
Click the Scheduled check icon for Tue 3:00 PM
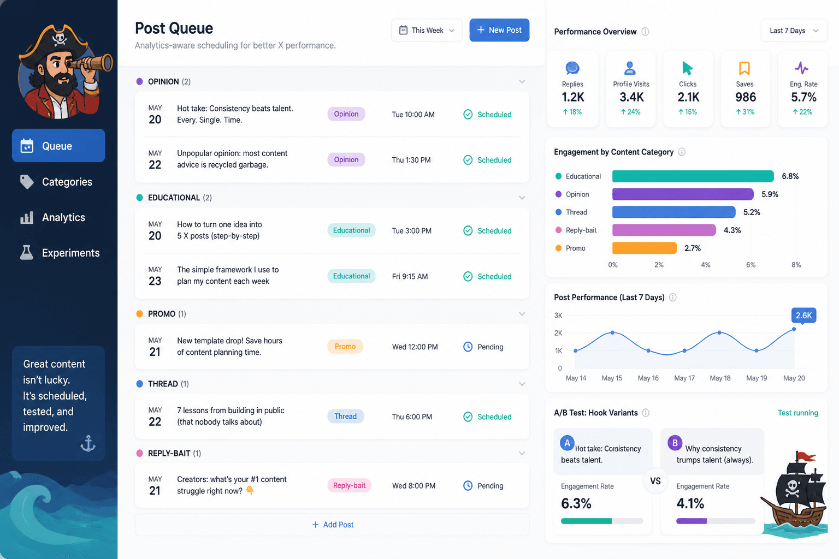coord(468,231)
